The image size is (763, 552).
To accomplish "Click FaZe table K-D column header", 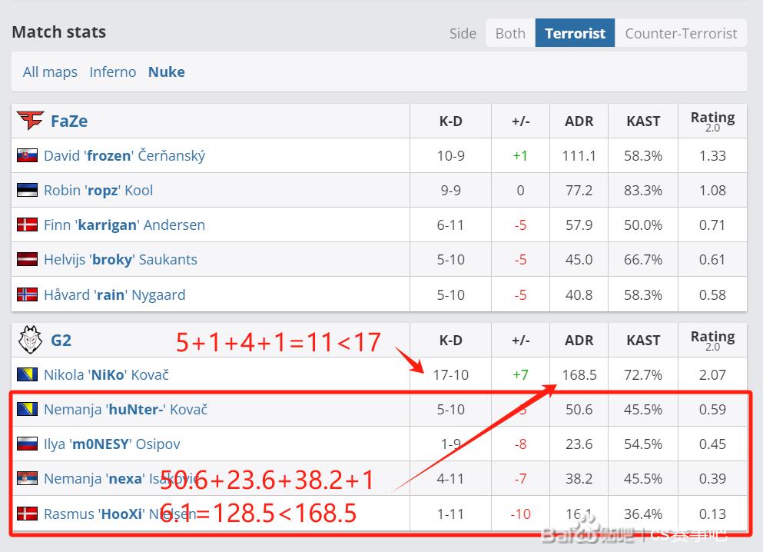I will coord(450,121).
